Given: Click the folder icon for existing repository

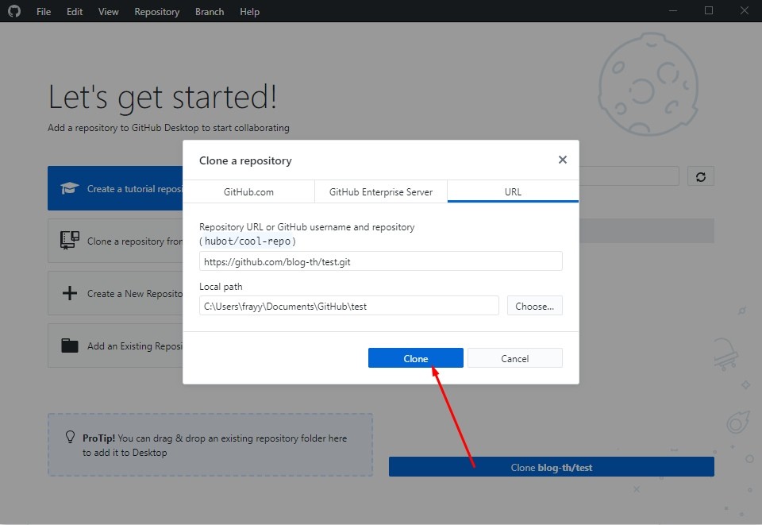Looking at the screenshot, I should click(x=70, y=345).
